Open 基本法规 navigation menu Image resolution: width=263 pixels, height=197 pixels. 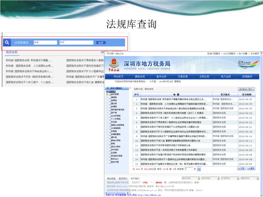[161, 76]
